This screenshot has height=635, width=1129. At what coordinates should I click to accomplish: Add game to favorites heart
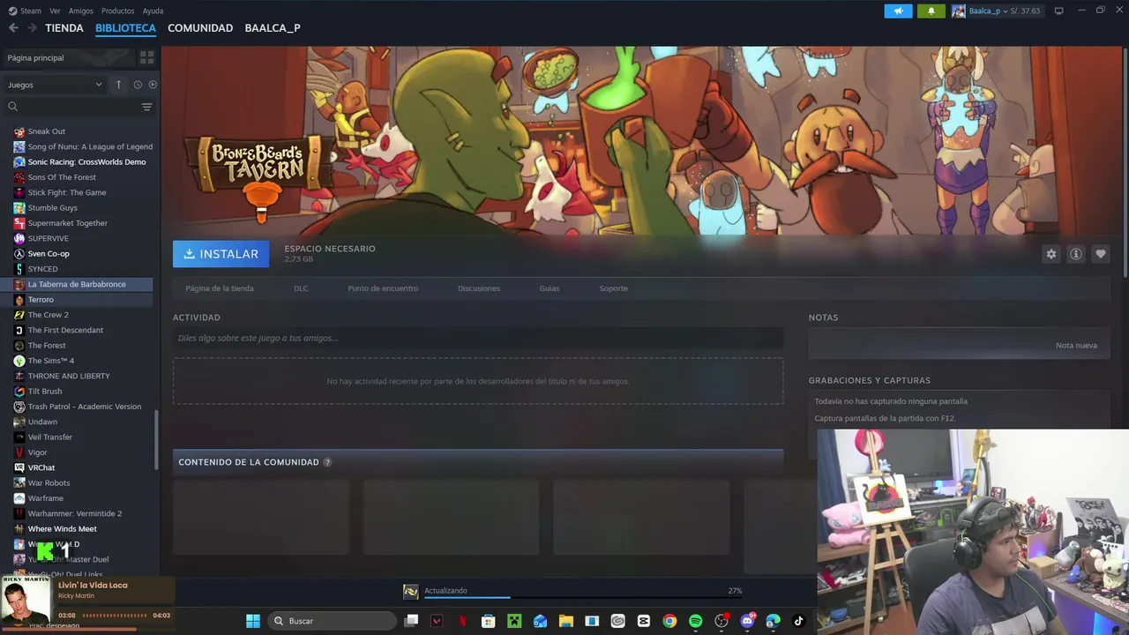click(x=1100, y=254)
